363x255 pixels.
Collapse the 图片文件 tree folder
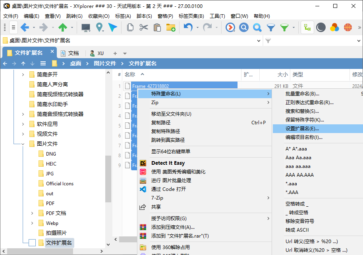click(x=23, y=144)
